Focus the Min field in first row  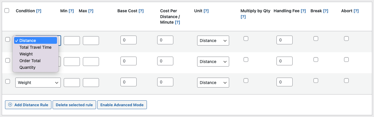point(72,41)
